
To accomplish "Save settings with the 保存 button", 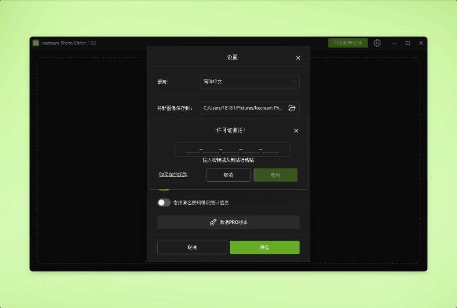I will tap(264, 247).
